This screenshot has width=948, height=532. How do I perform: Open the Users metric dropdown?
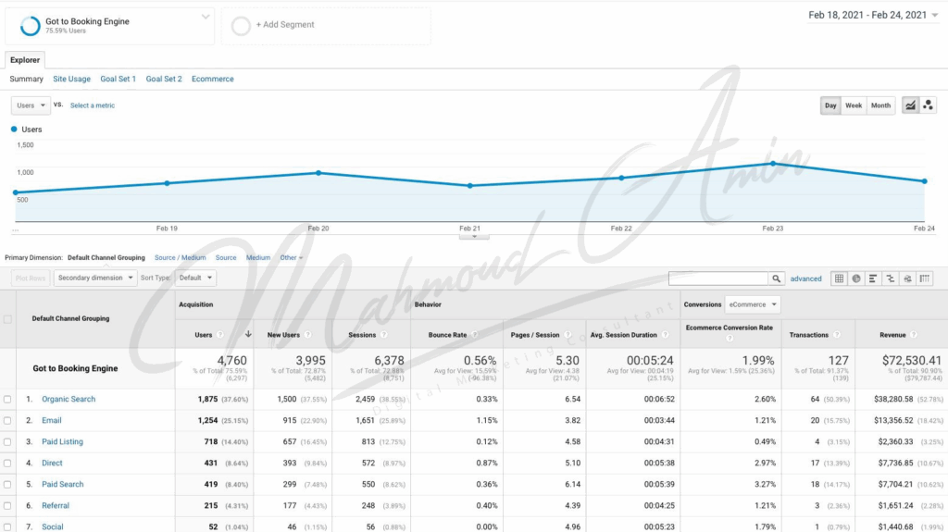[x=31, y=105]
